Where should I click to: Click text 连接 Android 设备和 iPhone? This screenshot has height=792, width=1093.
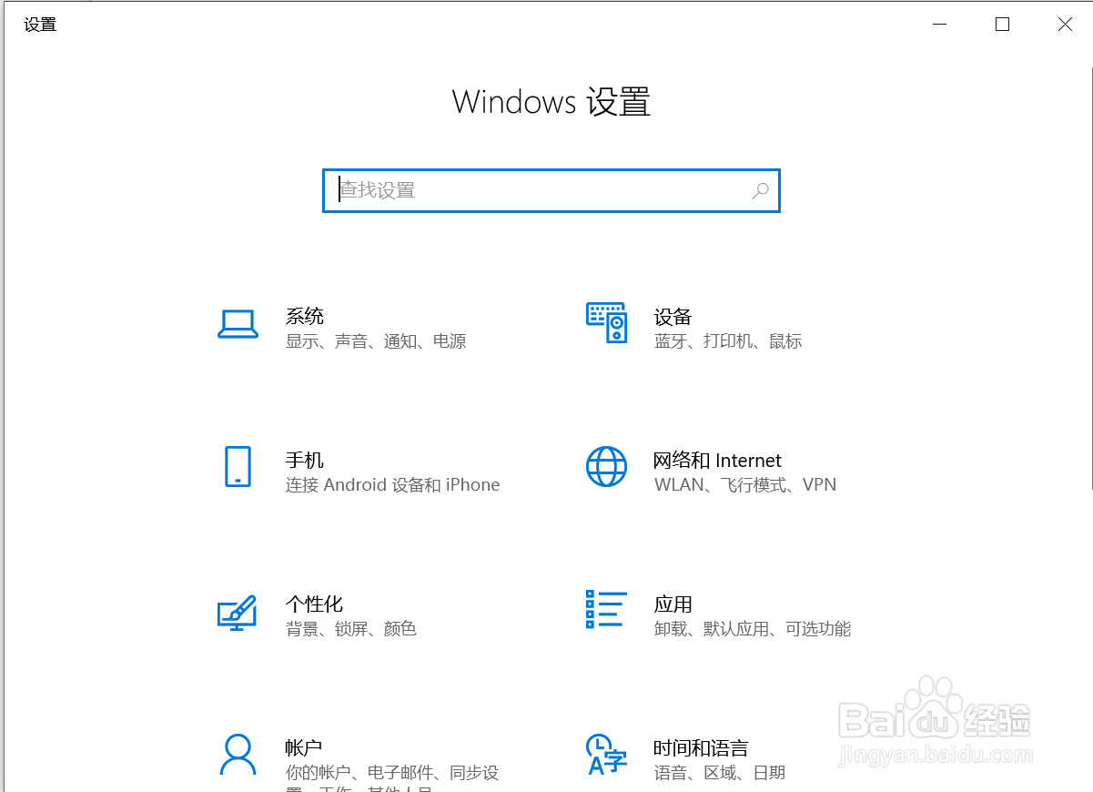[x=393, y=485]
